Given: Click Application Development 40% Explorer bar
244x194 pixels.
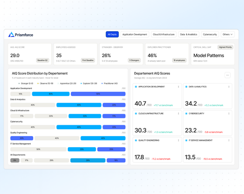Looking at the screenshot, I should click(51, 94).
